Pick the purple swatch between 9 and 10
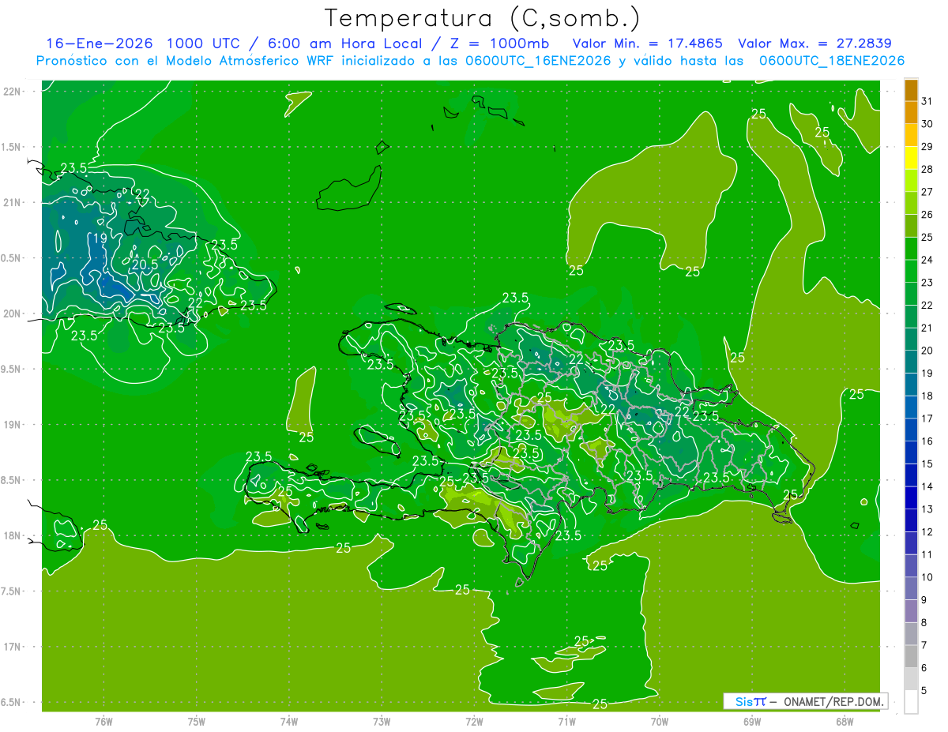Image resolution: width=948 pixels, height=732 pixels. click(911, 589)
